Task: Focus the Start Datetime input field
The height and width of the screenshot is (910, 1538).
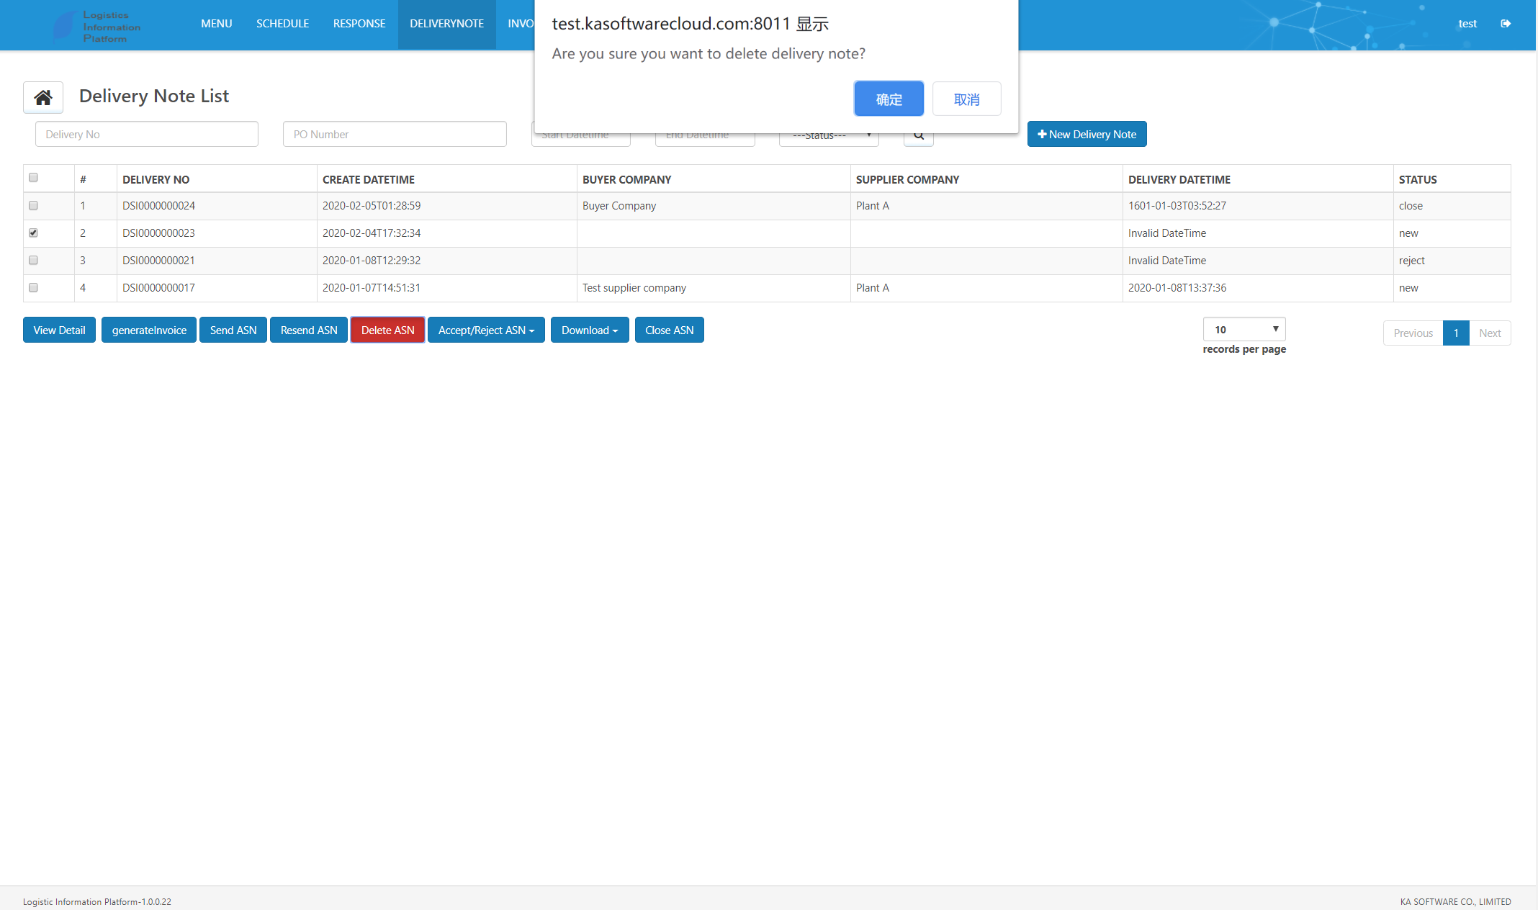Action: 580,137
